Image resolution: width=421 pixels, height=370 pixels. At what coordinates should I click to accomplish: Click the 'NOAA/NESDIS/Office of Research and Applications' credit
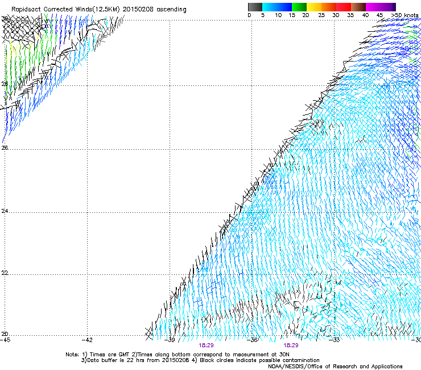[x=335, y=367]
